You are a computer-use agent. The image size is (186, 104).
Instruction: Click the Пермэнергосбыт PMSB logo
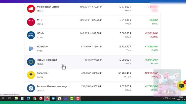point(31,62)
